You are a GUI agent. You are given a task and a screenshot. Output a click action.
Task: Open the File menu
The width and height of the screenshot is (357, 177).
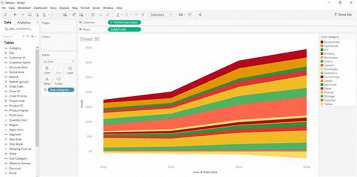(x=4, y=8)
